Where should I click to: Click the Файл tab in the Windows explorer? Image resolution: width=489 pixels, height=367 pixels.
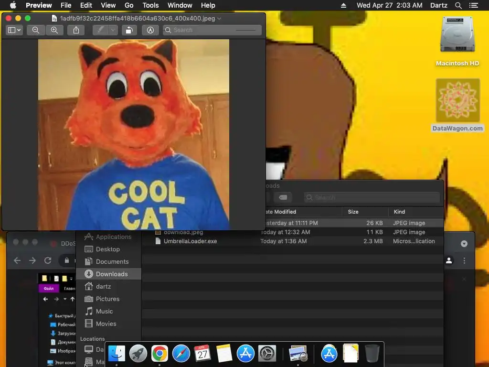coord(49,288)
